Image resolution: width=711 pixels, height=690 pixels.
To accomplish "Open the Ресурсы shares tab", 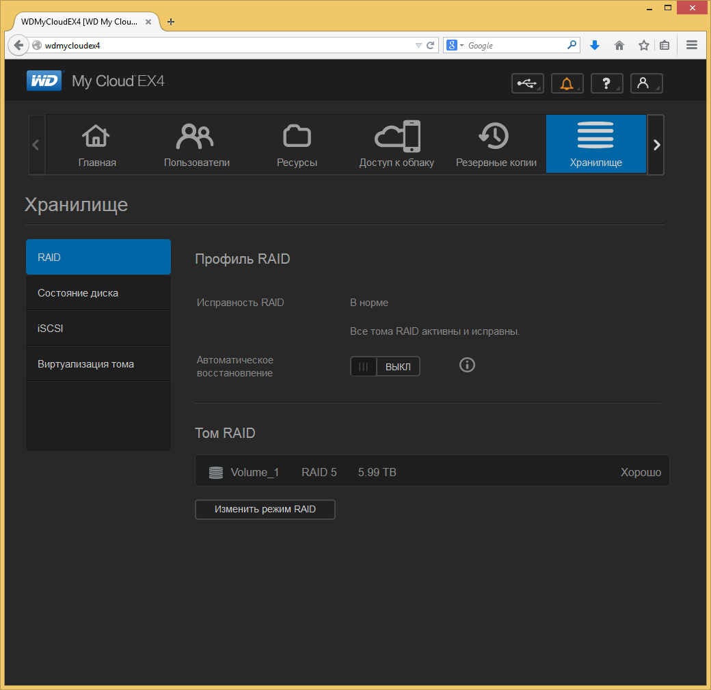I will [297, 144].
